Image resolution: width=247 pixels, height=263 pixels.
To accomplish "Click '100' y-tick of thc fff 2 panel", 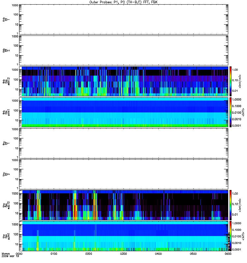I will click(16, 169).
